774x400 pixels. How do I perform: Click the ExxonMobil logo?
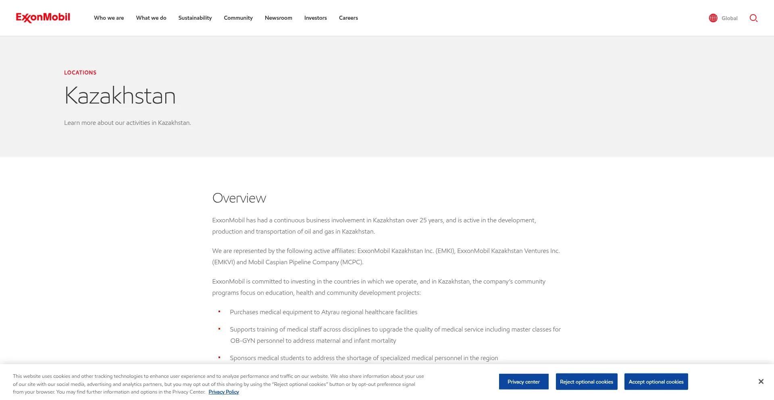pos(43,18)
